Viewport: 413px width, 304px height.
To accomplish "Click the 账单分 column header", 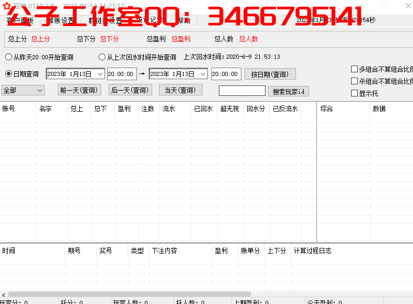I will [x=250, y=251].
